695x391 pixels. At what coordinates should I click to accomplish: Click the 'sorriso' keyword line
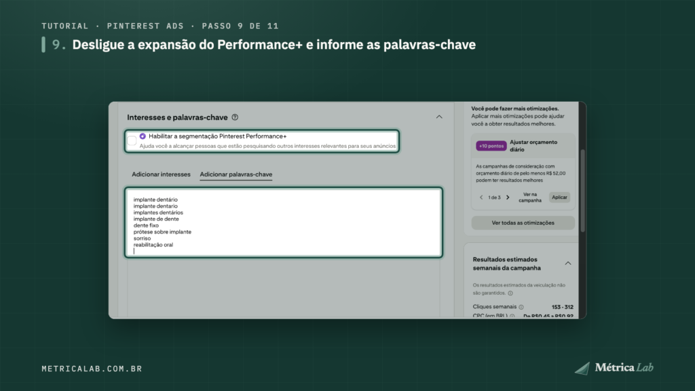(143, 238)
